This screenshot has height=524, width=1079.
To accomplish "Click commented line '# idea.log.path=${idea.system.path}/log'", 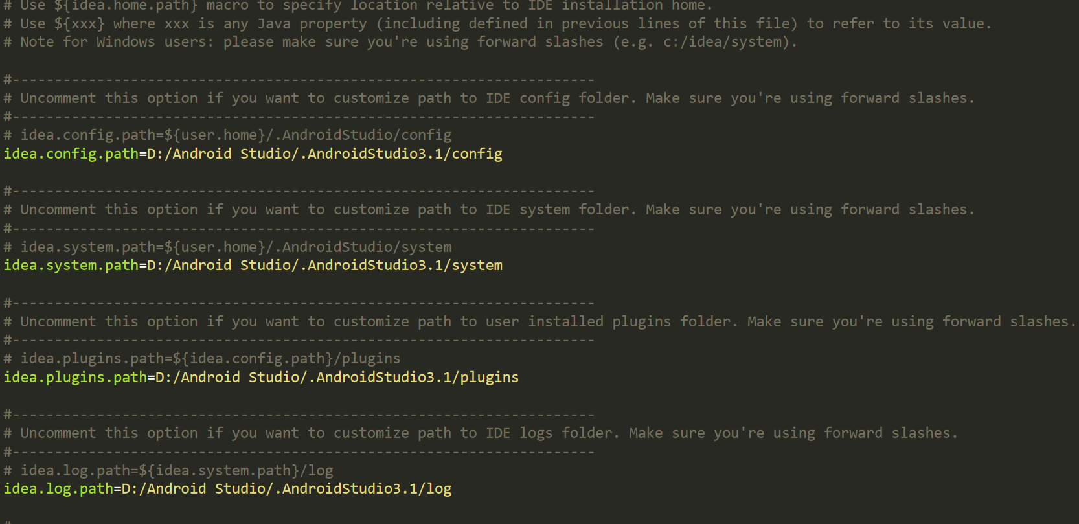I will pyautogui.click(x=168, y=471).
